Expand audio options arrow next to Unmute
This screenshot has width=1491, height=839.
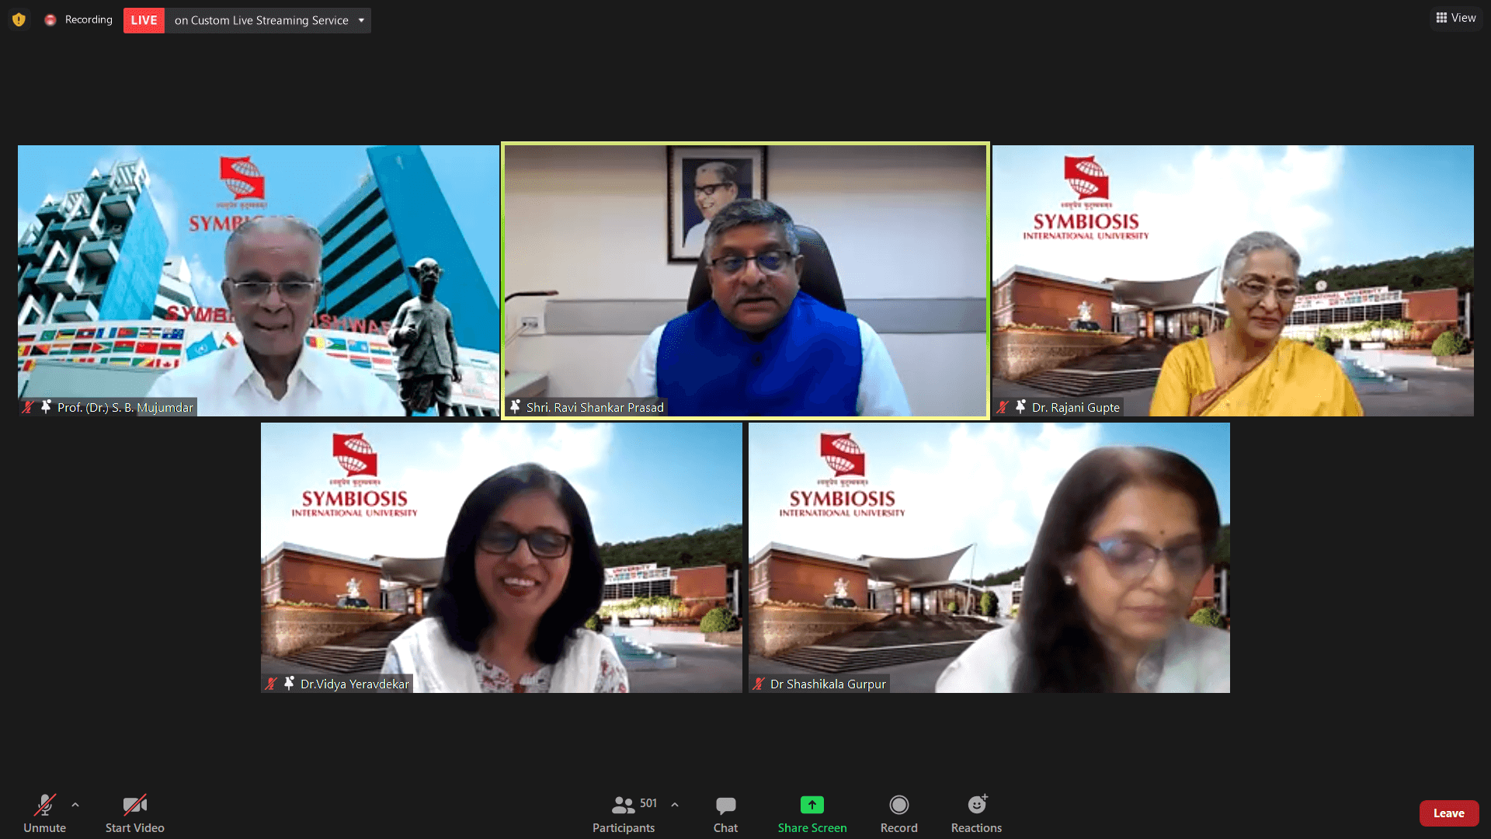(75, 805)
